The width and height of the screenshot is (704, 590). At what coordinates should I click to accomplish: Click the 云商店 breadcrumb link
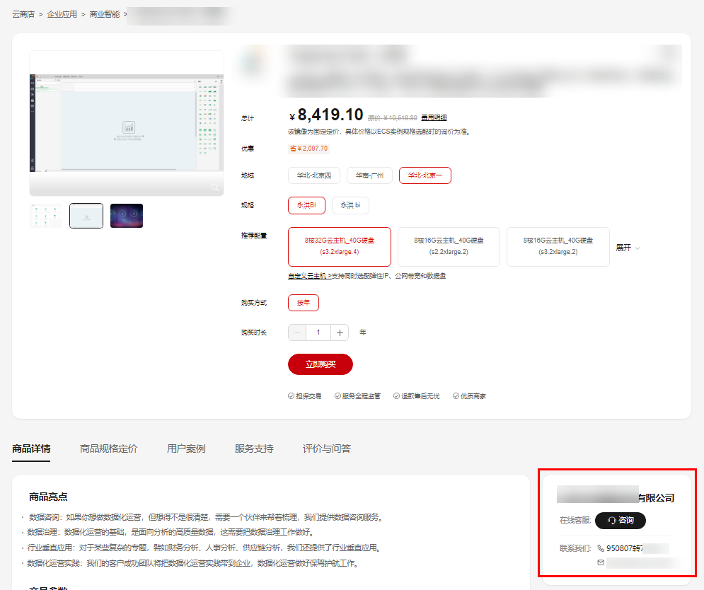tap(23, 14)
